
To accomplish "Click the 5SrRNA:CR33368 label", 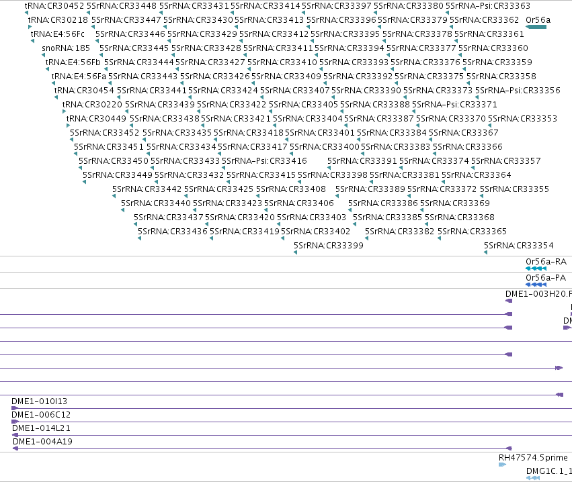I will pos(460,218).
